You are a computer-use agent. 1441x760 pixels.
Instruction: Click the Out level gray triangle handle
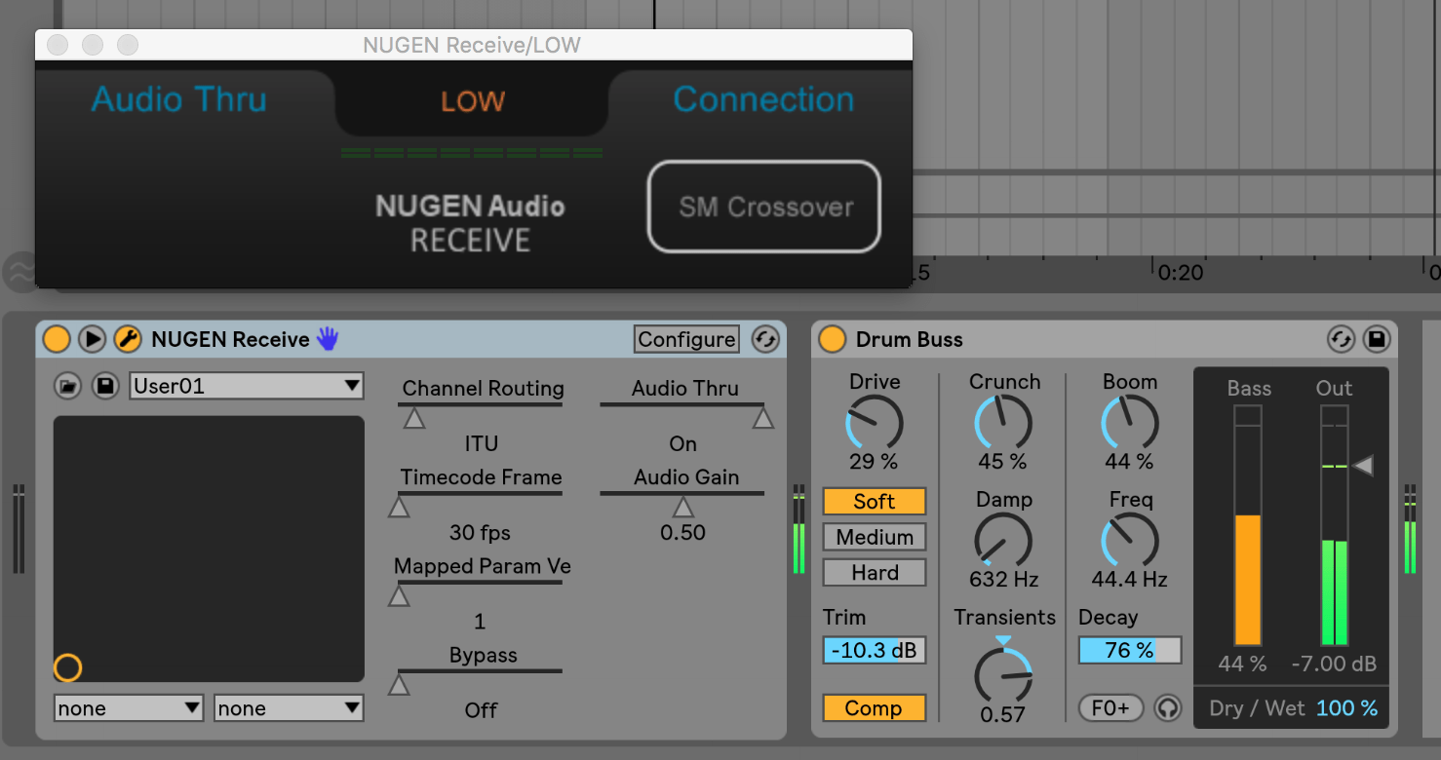(x=1364, y=466)
